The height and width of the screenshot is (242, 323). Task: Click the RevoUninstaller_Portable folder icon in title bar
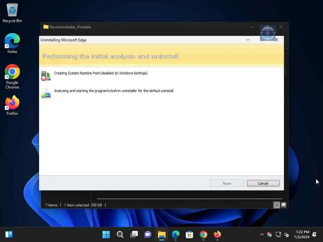point(46,27)
